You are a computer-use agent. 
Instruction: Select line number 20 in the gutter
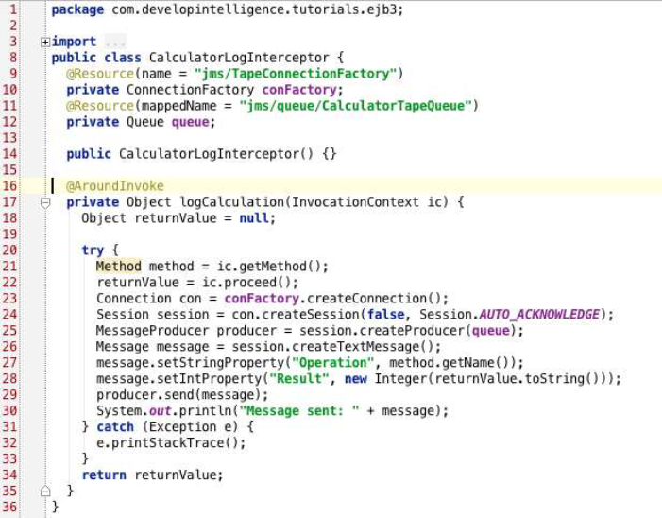[9, 250]
